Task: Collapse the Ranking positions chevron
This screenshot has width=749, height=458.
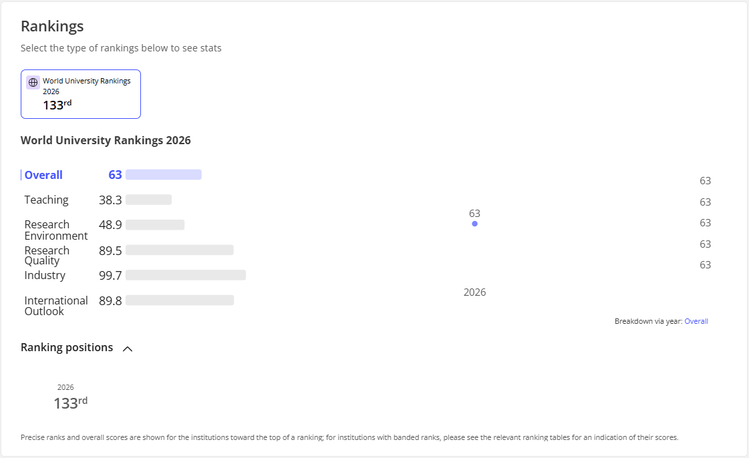Action: pyautogui.click(x=128, y=349)
